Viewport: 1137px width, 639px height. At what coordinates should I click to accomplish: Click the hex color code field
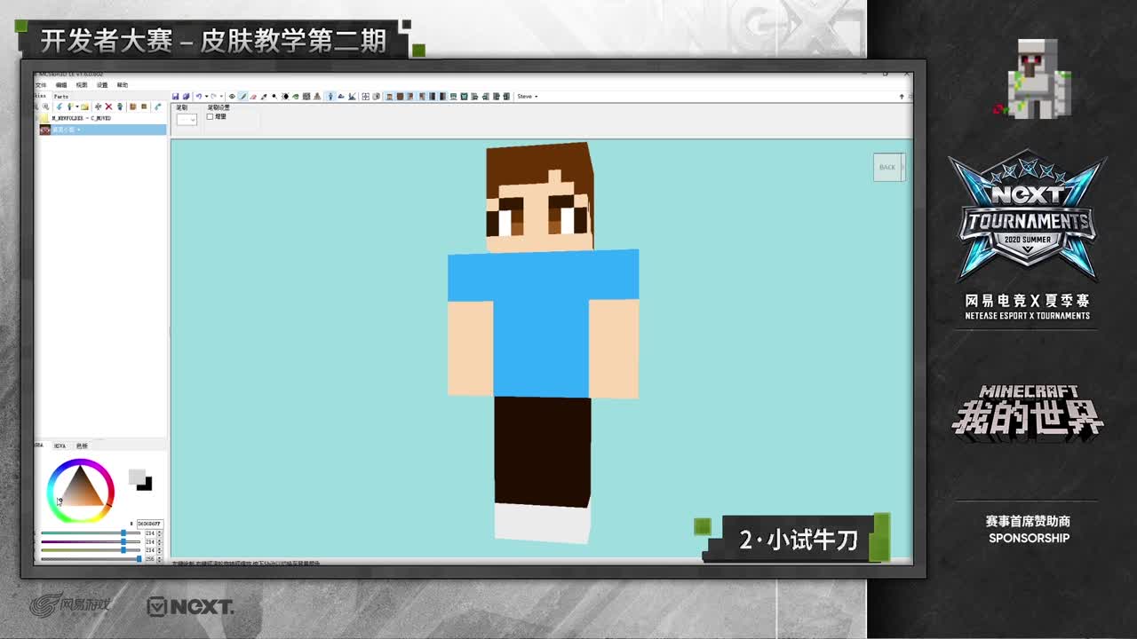(149, 524)
